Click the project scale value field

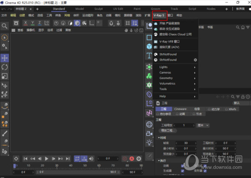tap(184, 125)
